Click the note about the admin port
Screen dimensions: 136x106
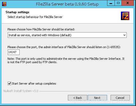(66, 61)
